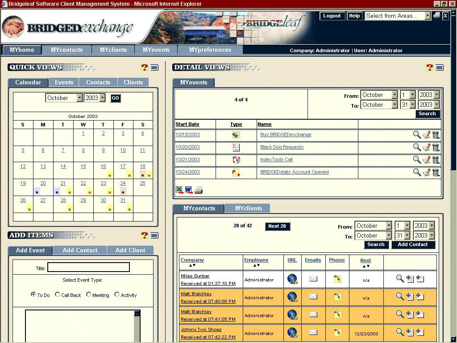Click the Add Contact button in MYcontacts
457x343 pixels.
click(x=413, y=244)
